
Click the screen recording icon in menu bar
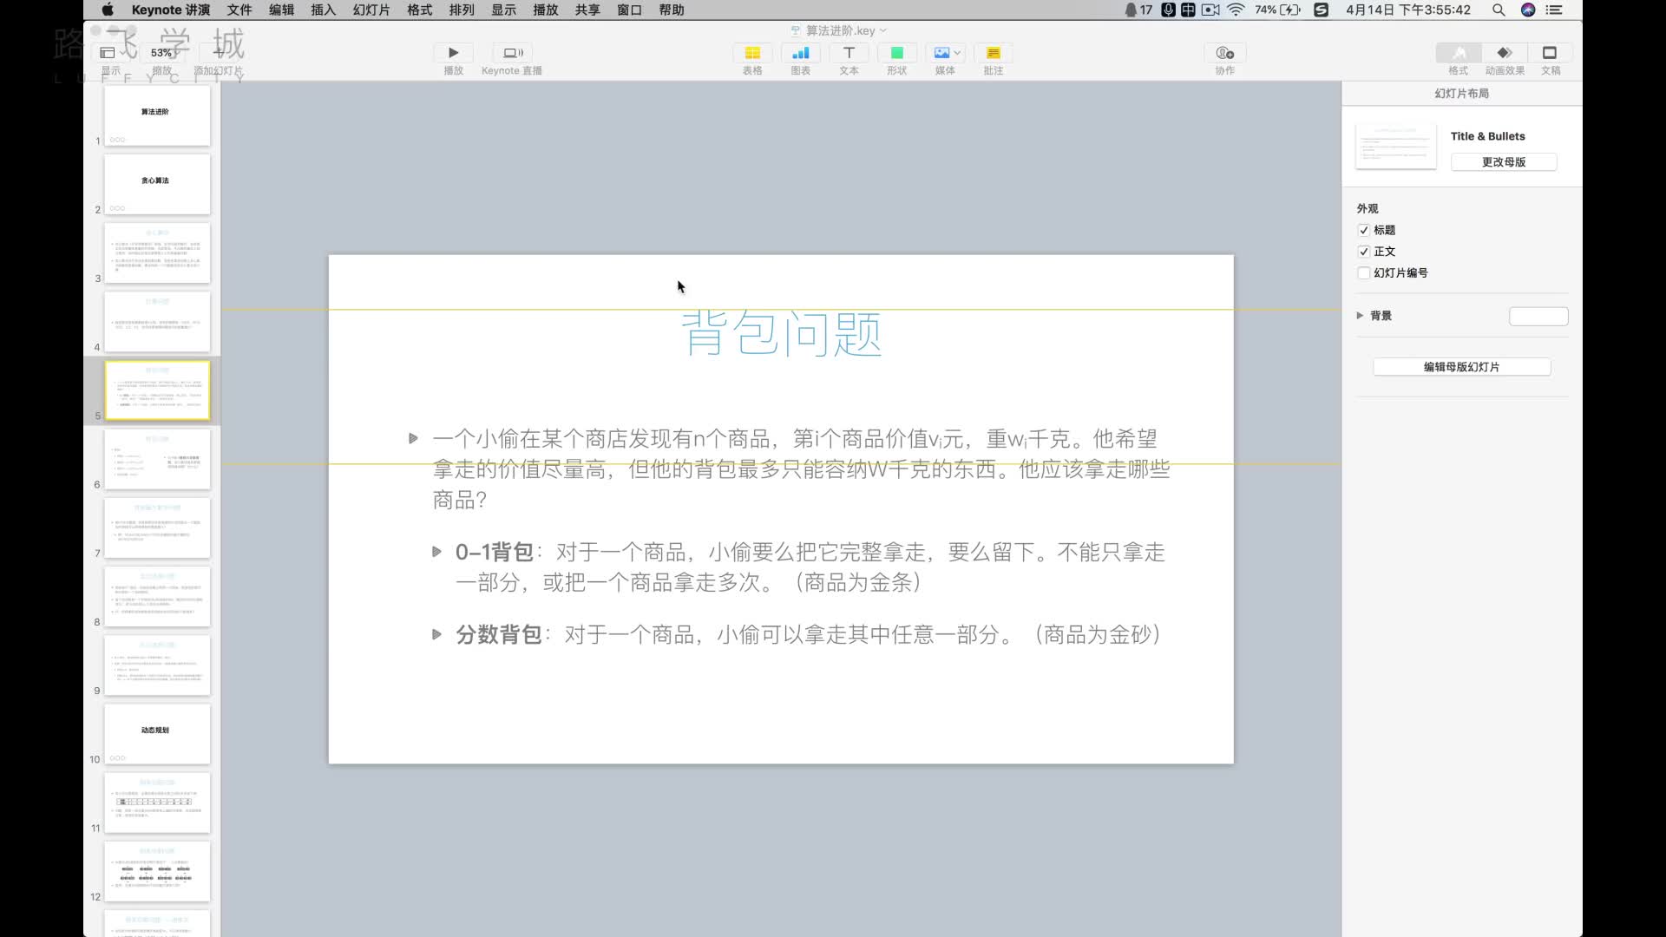click(1210, 10)
